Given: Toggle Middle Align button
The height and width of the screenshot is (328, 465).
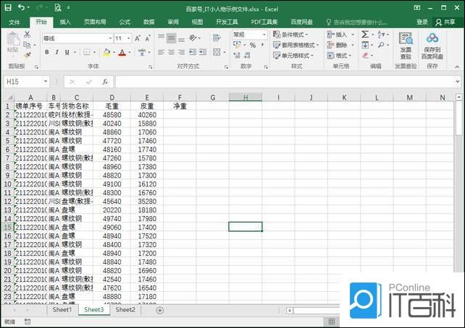Looking at the screenshot, I should pyautogui.click(x=171, y=38).
